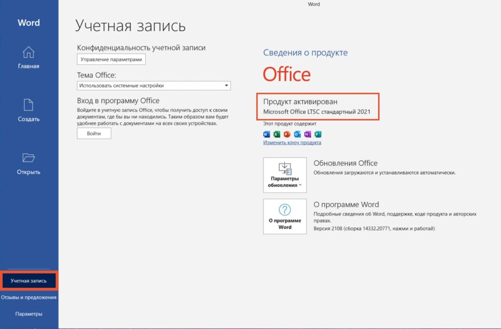Select Открыть label in the sidebar
Viewport: 501px width, 329px height.
click(28, 172)
